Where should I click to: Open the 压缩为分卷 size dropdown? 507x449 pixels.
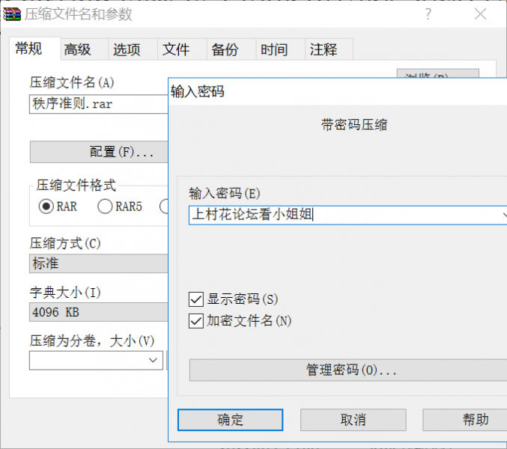(x=154, y=361)
